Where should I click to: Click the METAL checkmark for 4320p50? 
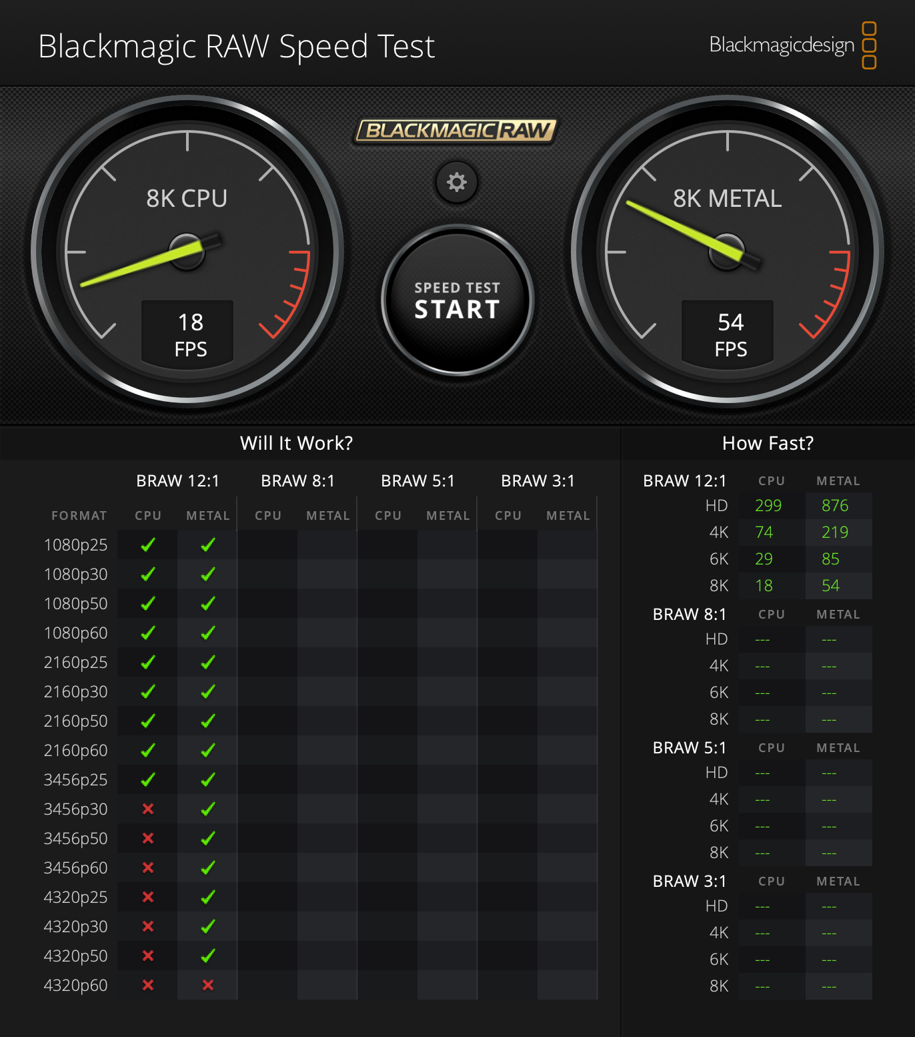point(208,956)
